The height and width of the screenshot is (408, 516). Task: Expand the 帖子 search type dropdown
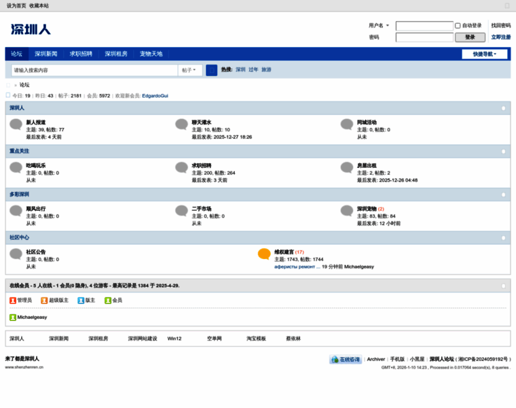tap(191, 70)
